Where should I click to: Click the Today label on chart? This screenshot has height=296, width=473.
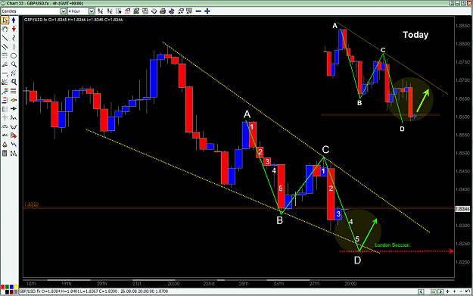point(415,35)
